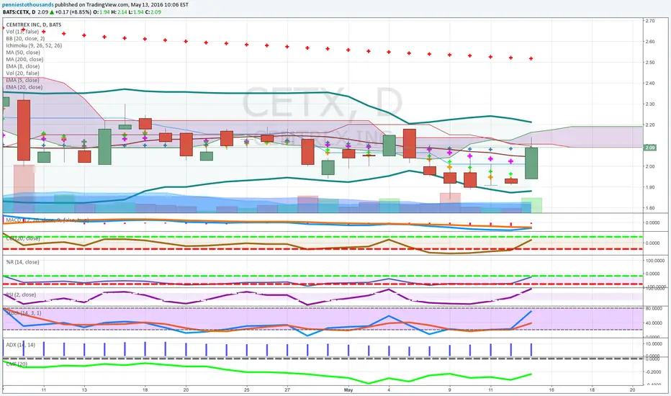This screenshot has width=671, height=396.
Task: Open the penniestothousands author profile link
Action: coord(28,5)
